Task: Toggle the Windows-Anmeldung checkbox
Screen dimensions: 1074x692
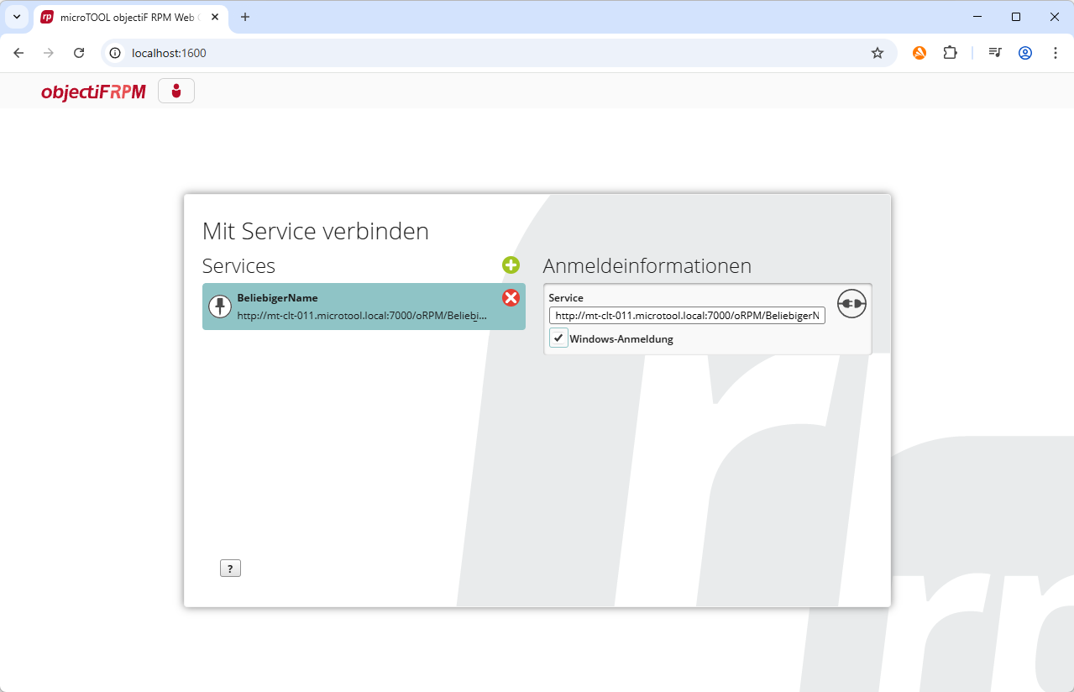Action: coord(558,338)
